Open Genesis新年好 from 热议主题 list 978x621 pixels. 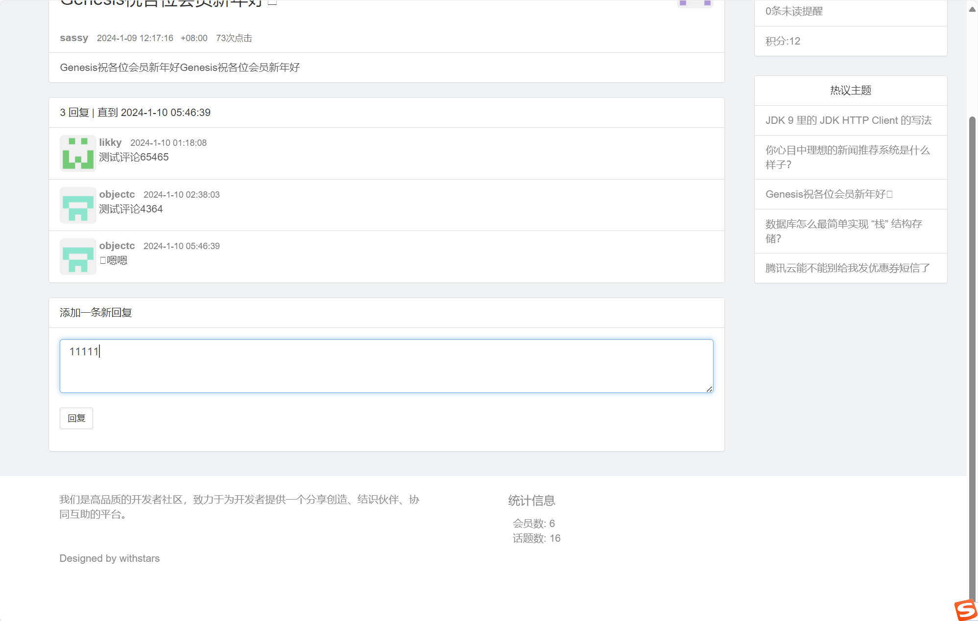pyautogui.click(x=829, y=194)
